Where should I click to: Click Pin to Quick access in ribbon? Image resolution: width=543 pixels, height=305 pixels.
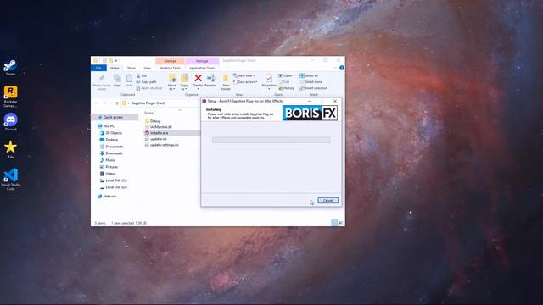pyautogui.click(x=102, y=83)
